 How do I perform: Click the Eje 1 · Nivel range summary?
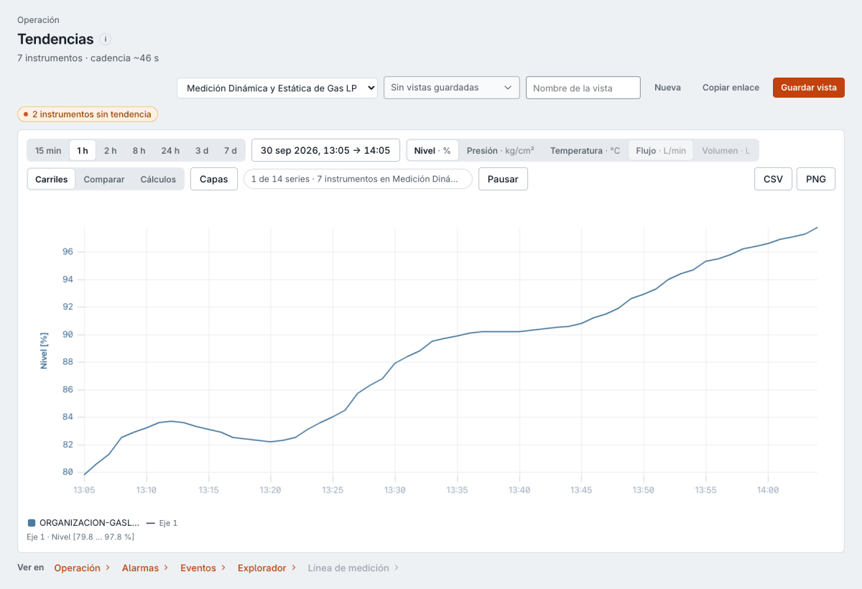(80, 537)
